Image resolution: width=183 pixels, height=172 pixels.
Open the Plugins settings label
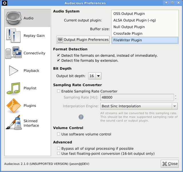point(30,106)
